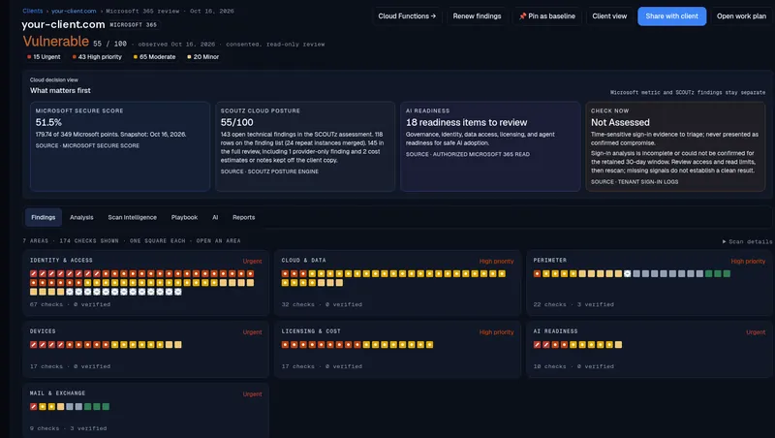Click last green check square in Perimeter
This screenshot has width=775, height=438.
point(727,273)
